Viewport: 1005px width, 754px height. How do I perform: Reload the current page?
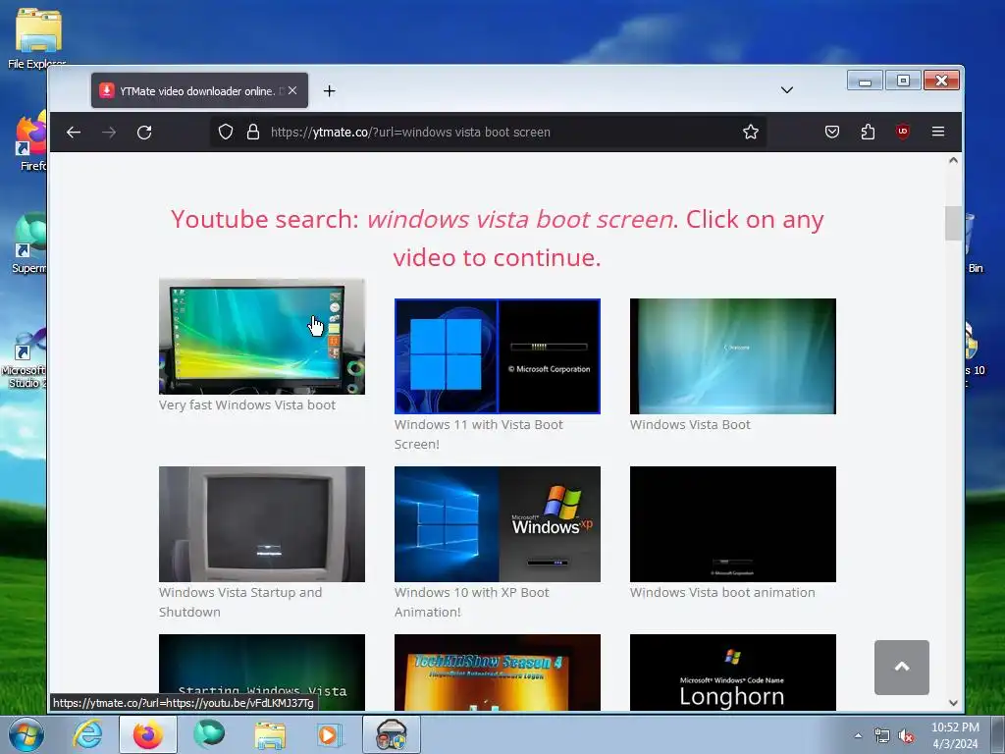point(144,133)
